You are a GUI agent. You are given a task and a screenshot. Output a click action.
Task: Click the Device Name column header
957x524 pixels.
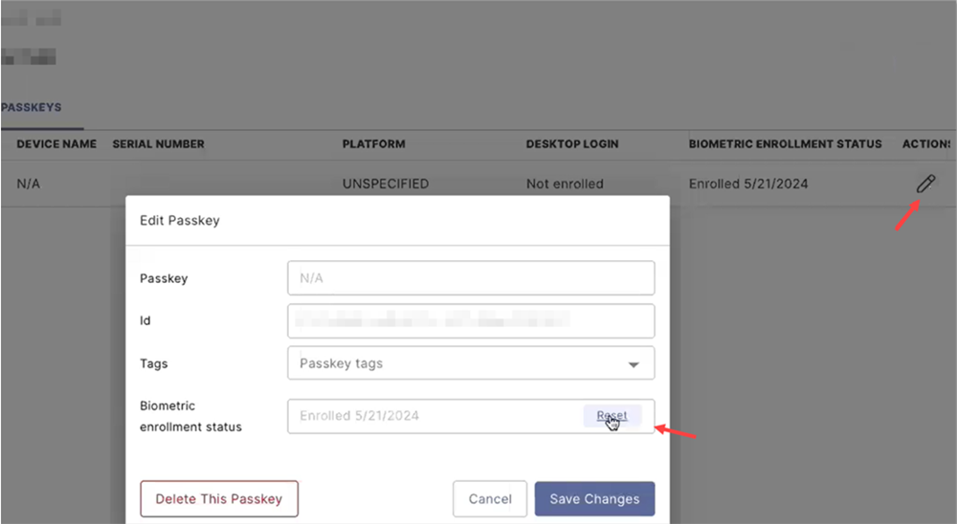pyautogui.click(x=56, y=144)
